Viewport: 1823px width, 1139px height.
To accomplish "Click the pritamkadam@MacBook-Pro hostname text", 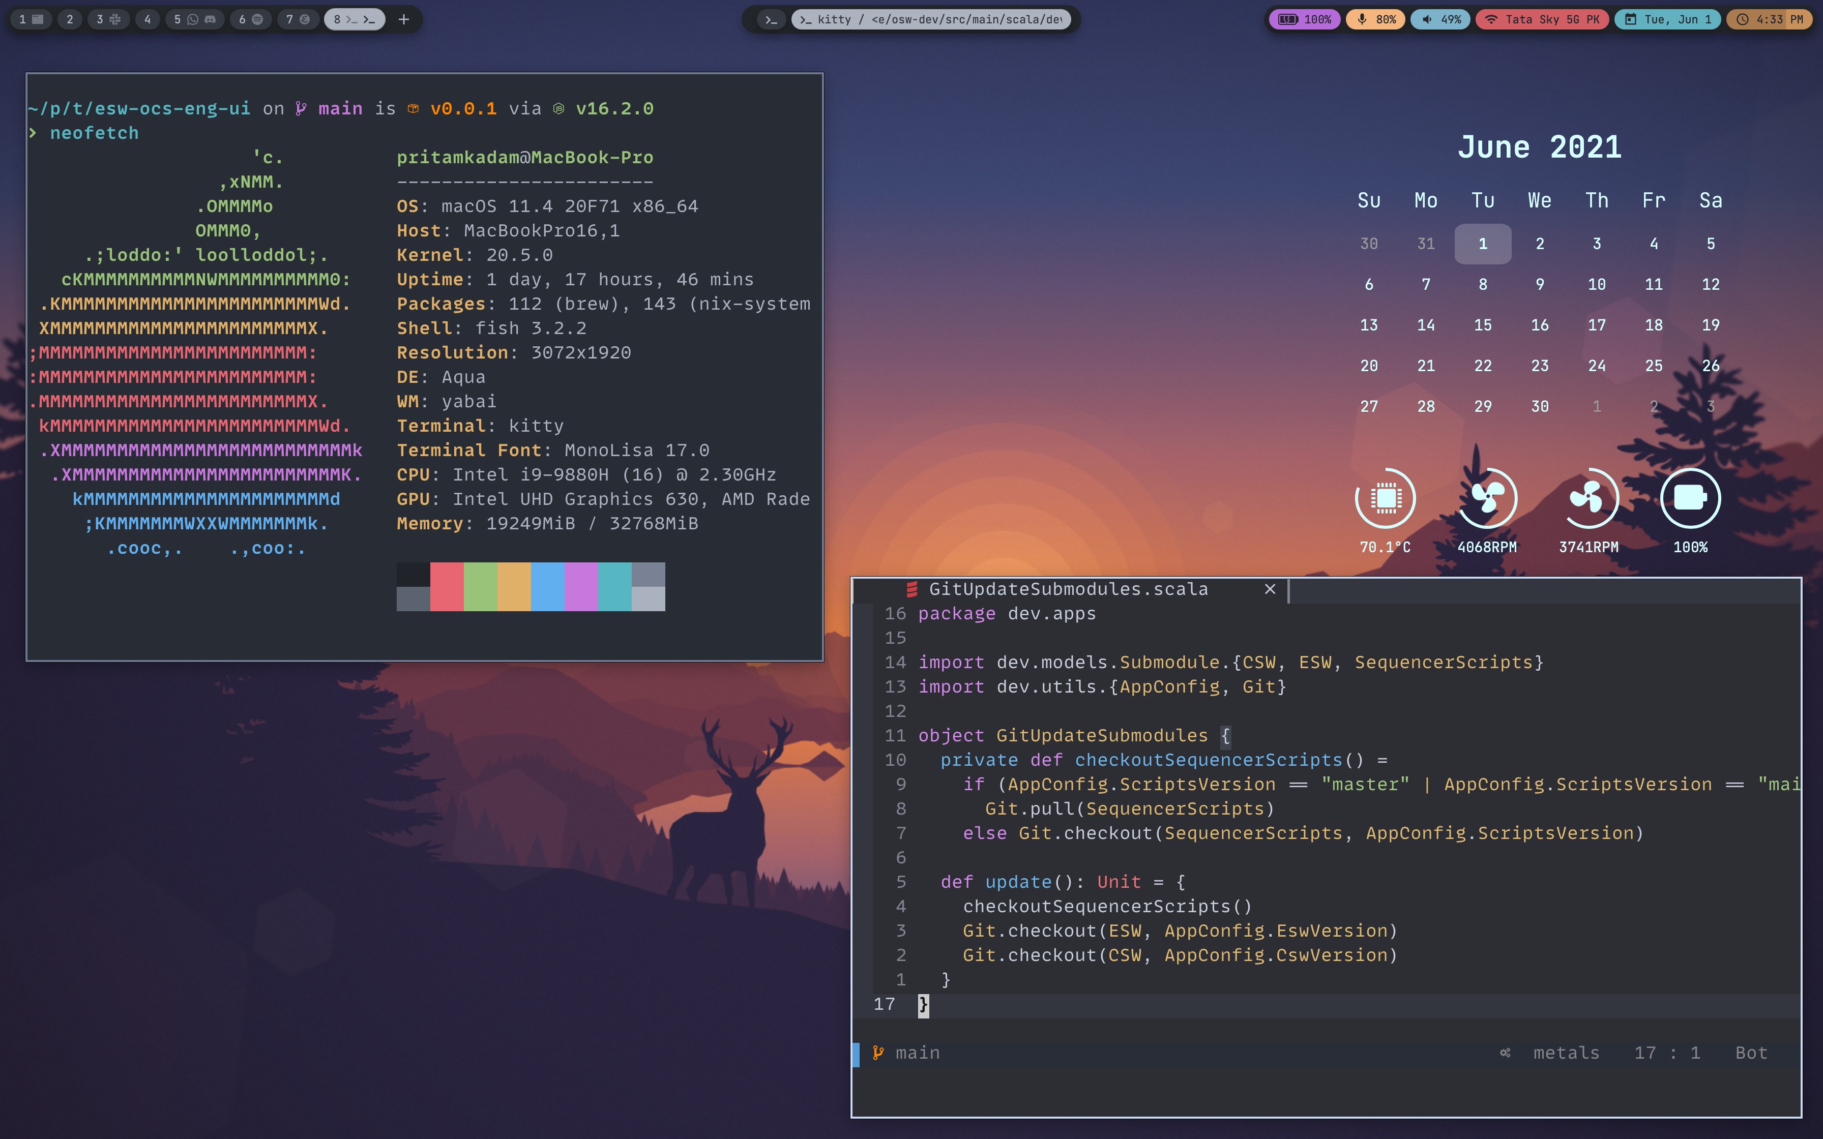I will (x=525, y=158).
